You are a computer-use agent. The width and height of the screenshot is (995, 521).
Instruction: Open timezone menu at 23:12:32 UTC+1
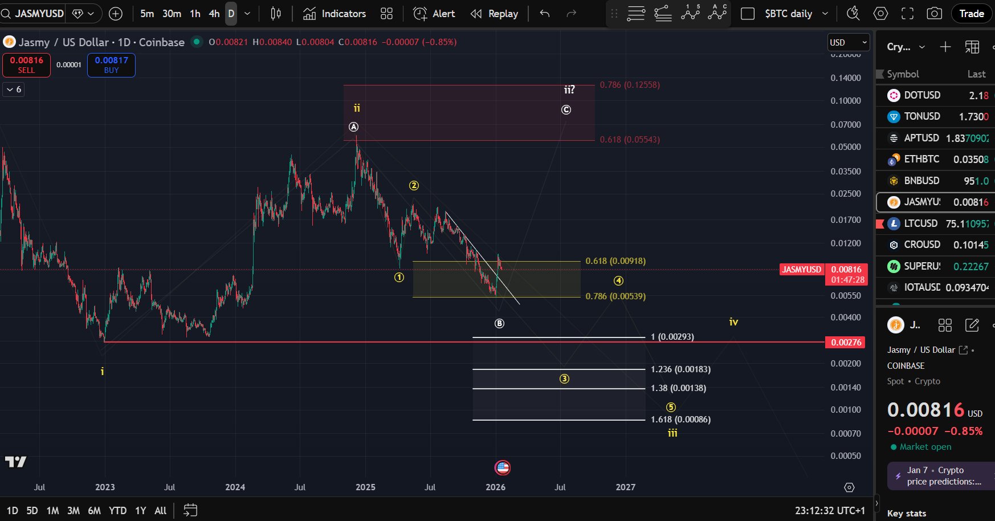[830, 511]
